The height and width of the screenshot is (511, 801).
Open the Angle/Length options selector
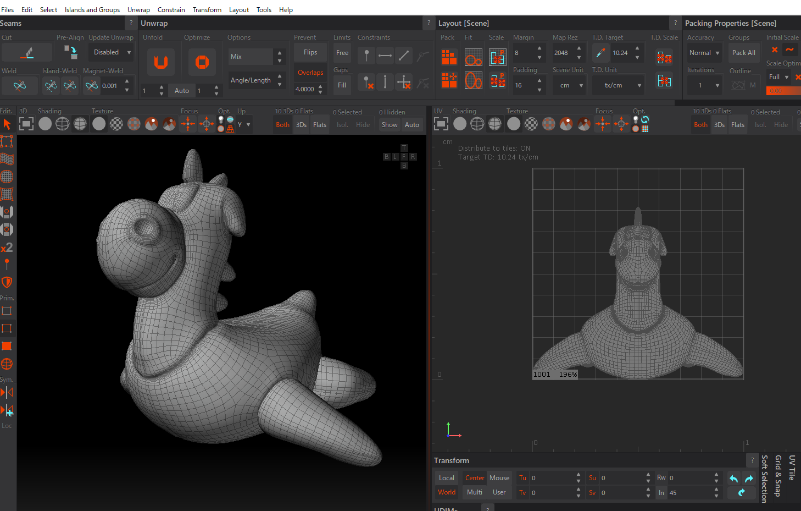257,80
